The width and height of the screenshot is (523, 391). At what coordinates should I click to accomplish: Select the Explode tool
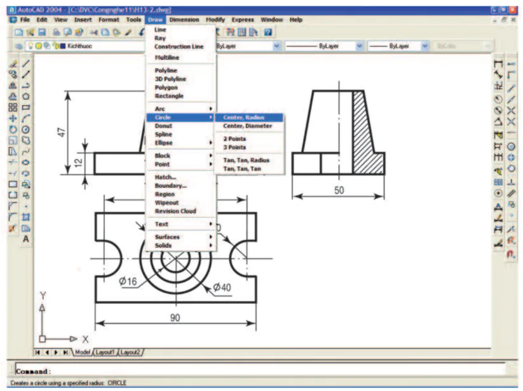[13, 229]
